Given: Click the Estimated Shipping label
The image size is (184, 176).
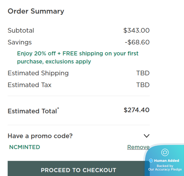Looking at the screenshot, I should 38,73.
